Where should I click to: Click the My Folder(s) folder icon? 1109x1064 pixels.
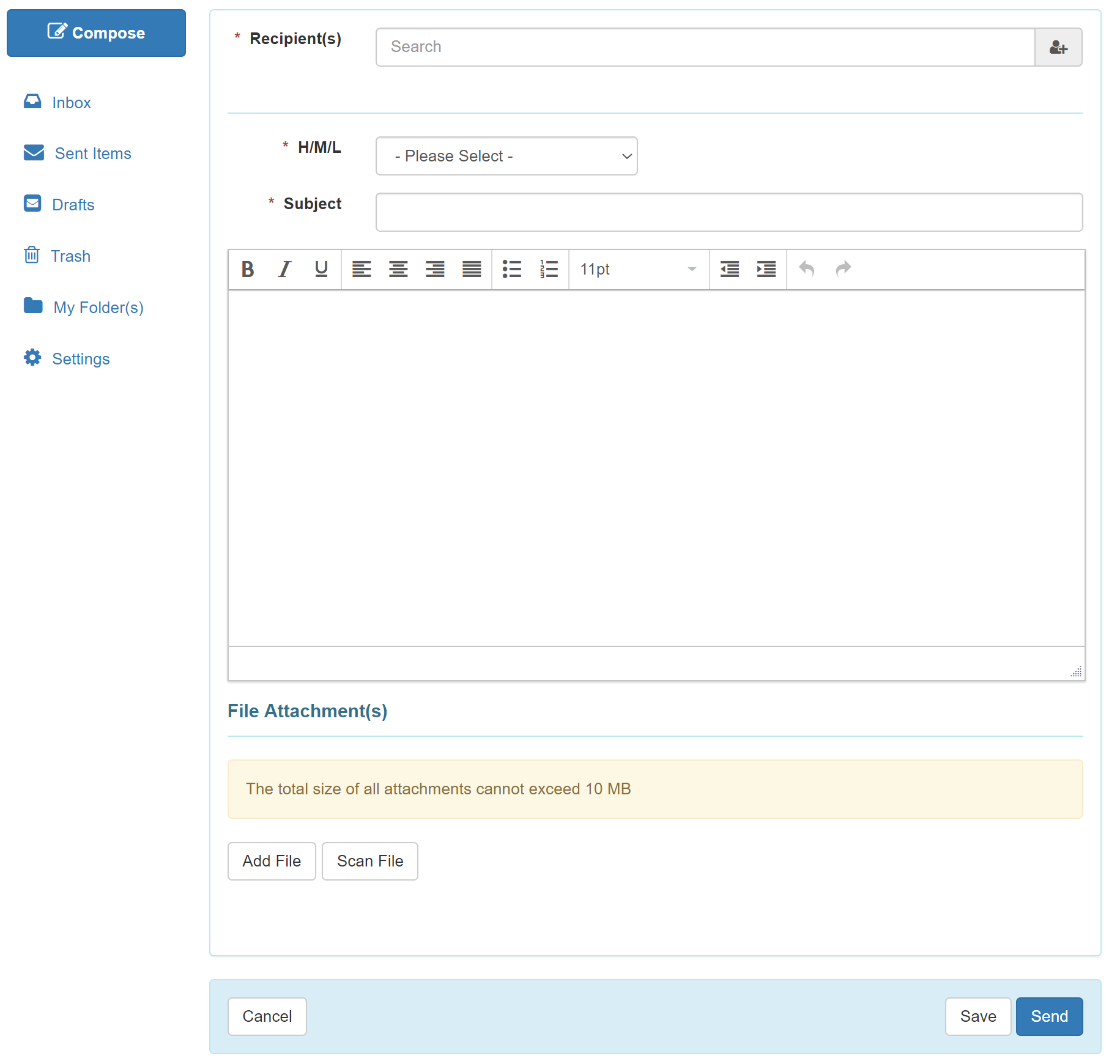coord(33,305)
